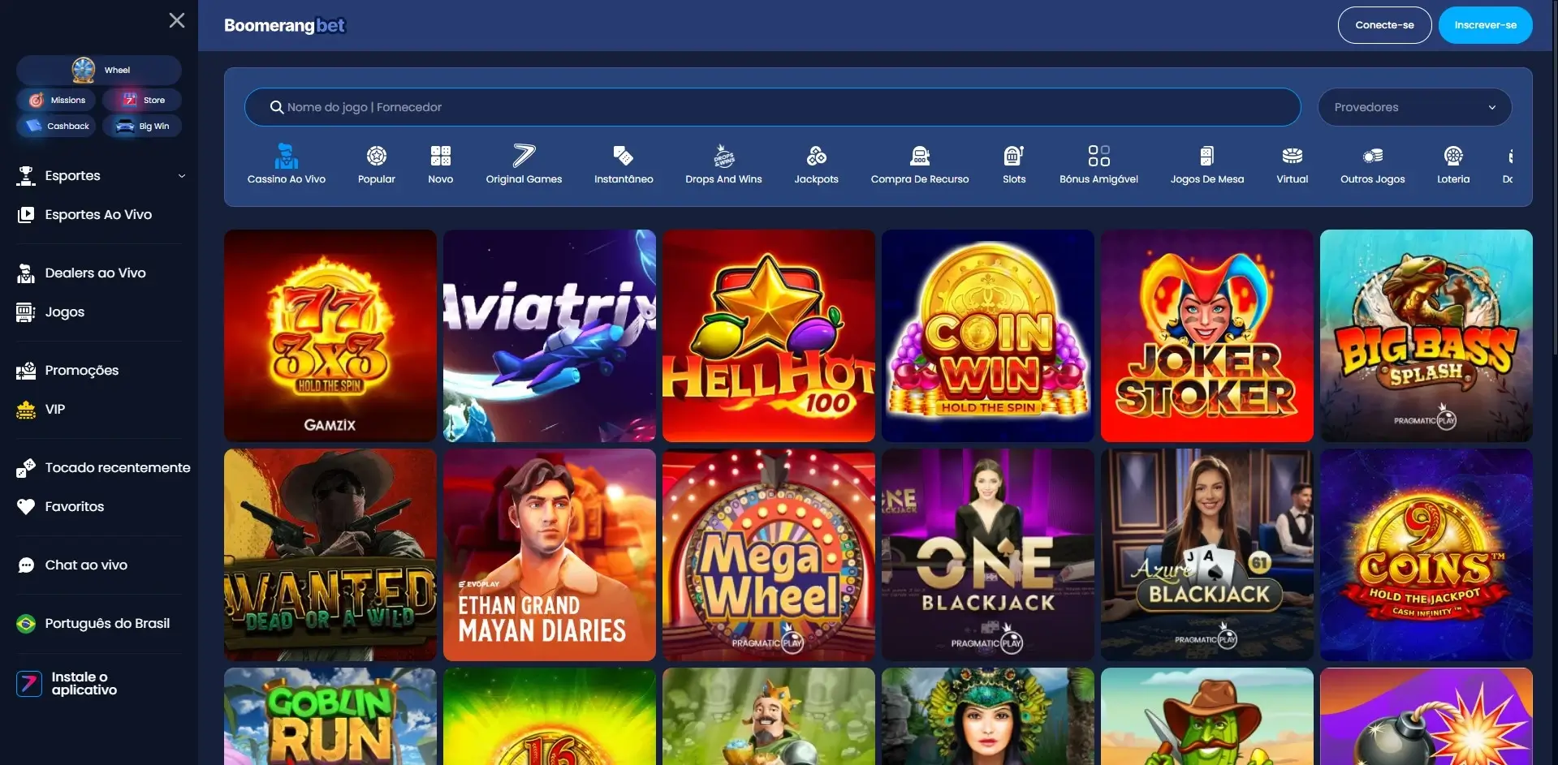Click the Conecte-se login button
1558x765 pixels.
point(1383,25)
